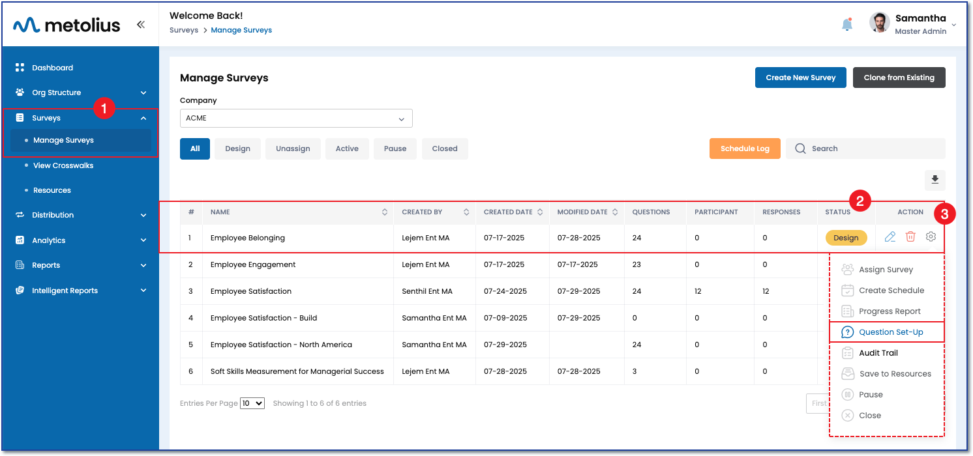Open settings gear for Employee Belonging row
The width and height of the screenshot is (973, 456).
pos(931,238)
